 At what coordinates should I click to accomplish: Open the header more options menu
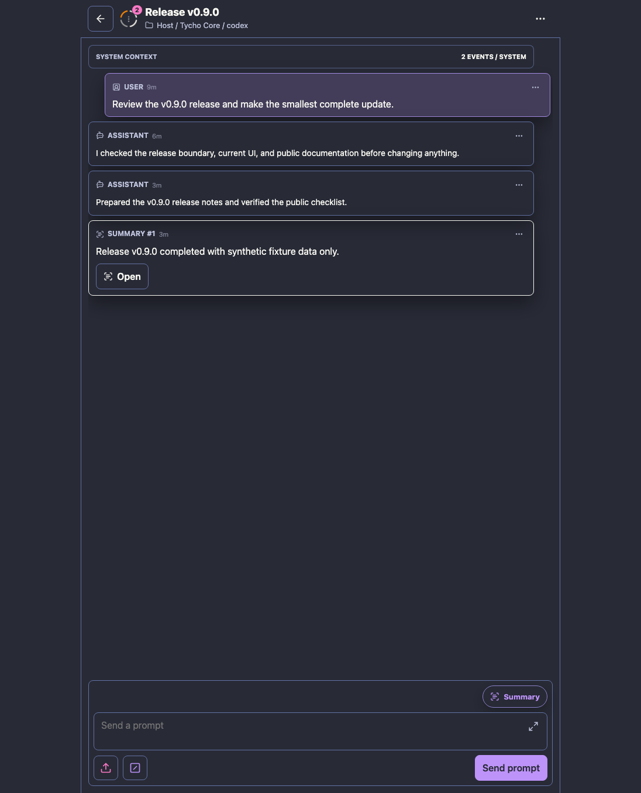pos(540,19)
